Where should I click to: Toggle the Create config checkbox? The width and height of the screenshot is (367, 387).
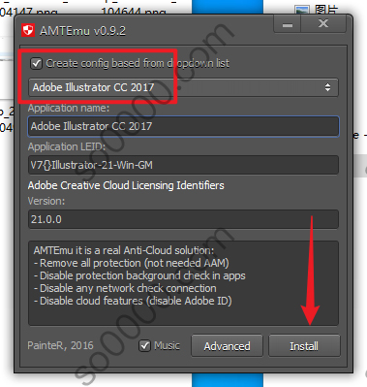[36, 63]
